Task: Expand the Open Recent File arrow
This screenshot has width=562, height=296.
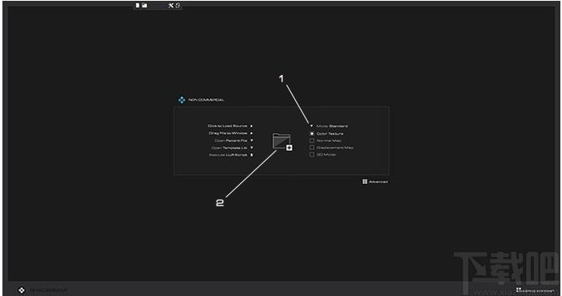Action: [251, 140]
